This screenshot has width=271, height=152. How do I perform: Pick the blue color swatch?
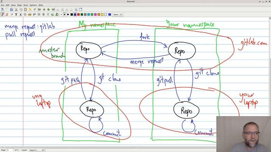[75, 14]
